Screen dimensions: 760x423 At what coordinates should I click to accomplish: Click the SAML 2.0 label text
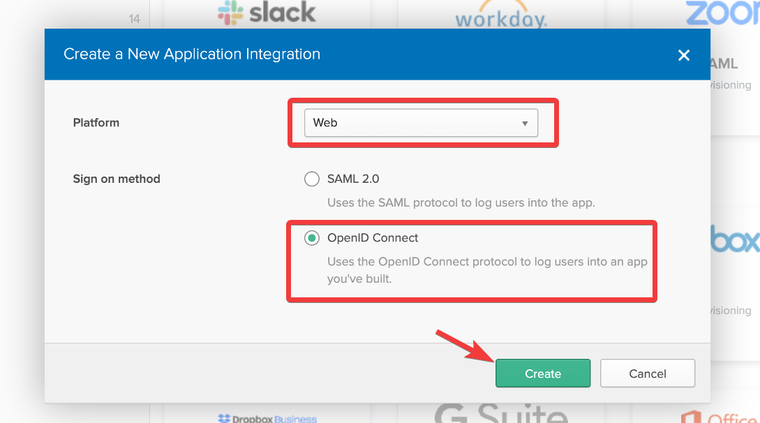tap(353, 179)
